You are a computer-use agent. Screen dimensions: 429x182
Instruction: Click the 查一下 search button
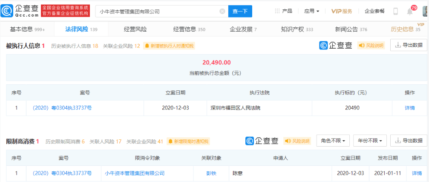pos(240,11)
